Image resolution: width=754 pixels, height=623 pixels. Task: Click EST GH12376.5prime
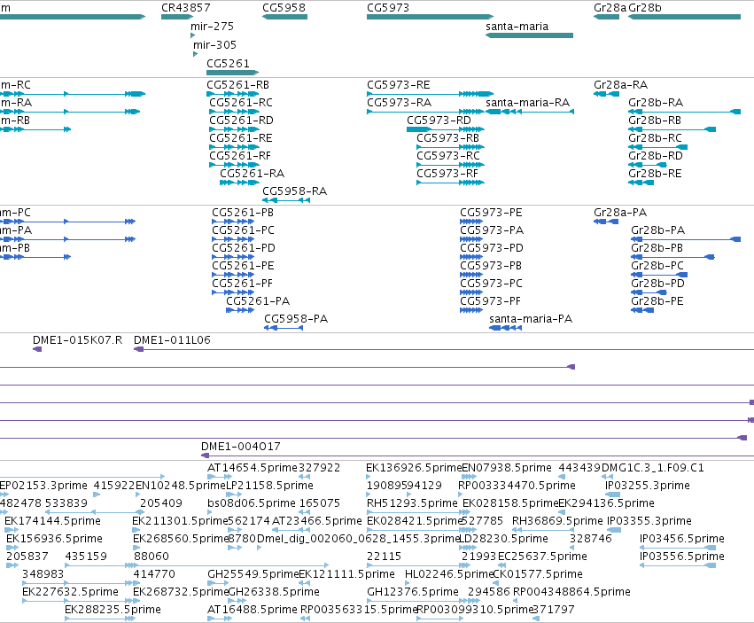point(413,592)
